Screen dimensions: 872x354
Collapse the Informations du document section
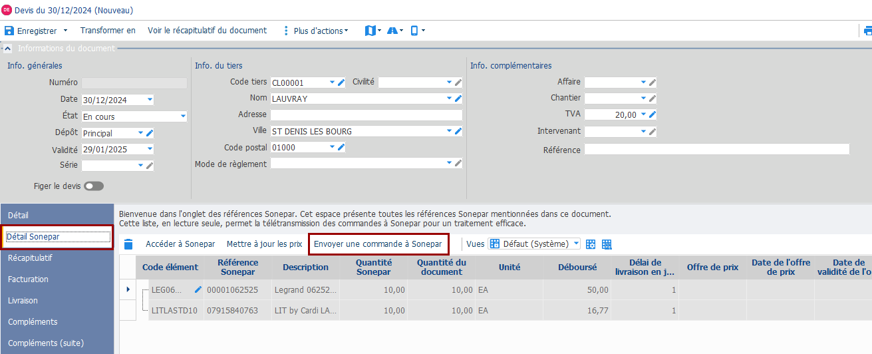7,48
